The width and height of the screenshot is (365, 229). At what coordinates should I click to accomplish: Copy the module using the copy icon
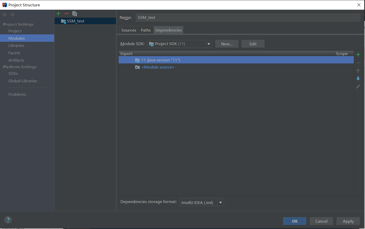click(x=75, y=14)
